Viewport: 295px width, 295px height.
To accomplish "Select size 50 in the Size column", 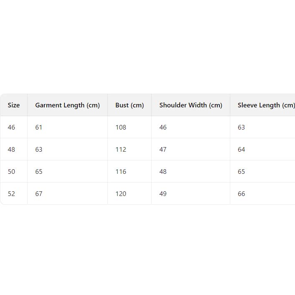I will [x=11, y=172].
